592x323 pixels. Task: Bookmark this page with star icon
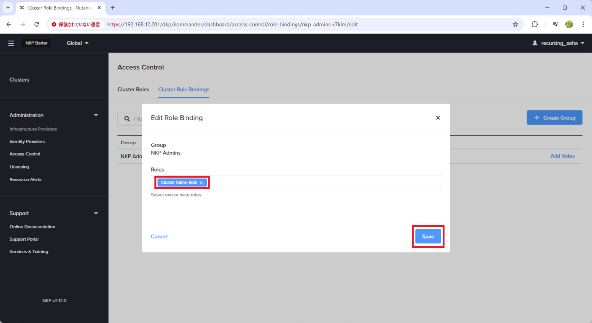[x=515, y=24]
